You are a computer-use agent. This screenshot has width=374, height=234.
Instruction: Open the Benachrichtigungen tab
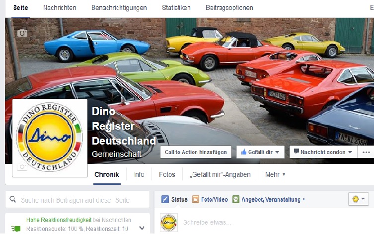pyautogui.click(x=119, y=7)
